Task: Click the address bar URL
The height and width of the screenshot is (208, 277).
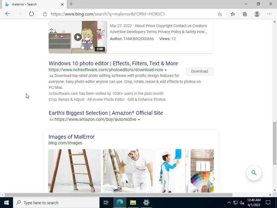Action: (x=108, y=14)
